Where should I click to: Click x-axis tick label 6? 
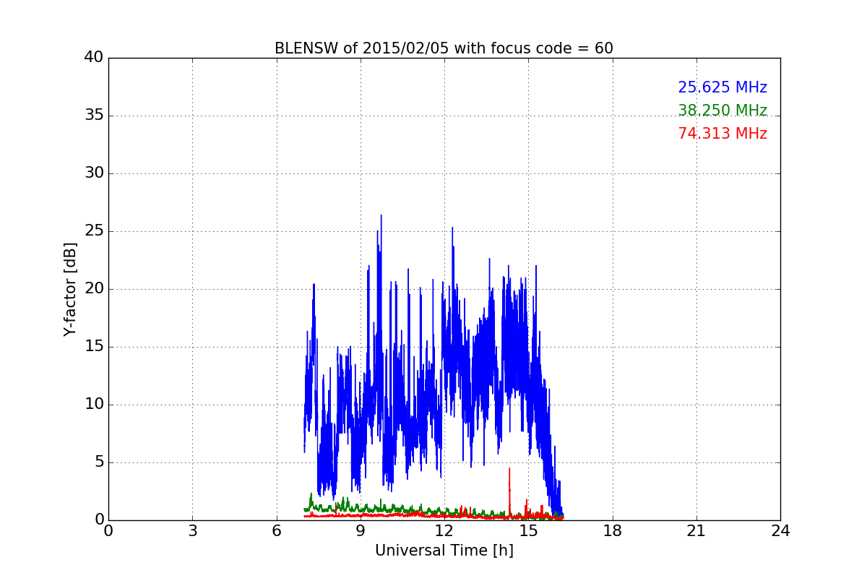coord(276,531)
